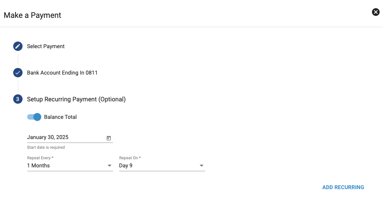Viewport: 383px width, 207px height.
Task: Click the pencil edit icon for Select Payment
Action: pos(17,47)
